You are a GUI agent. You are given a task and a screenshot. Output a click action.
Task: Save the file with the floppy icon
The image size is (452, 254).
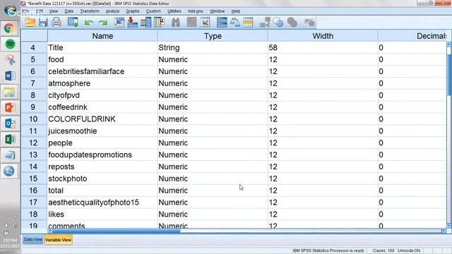pos(43,22)
